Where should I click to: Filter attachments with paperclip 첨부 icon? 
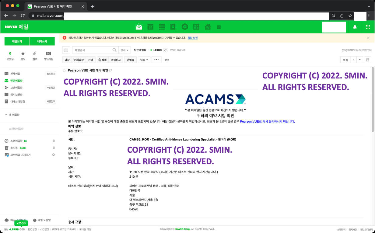pos(35,56)
